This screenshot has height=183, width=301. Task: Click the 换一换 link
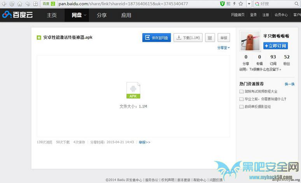289,84
